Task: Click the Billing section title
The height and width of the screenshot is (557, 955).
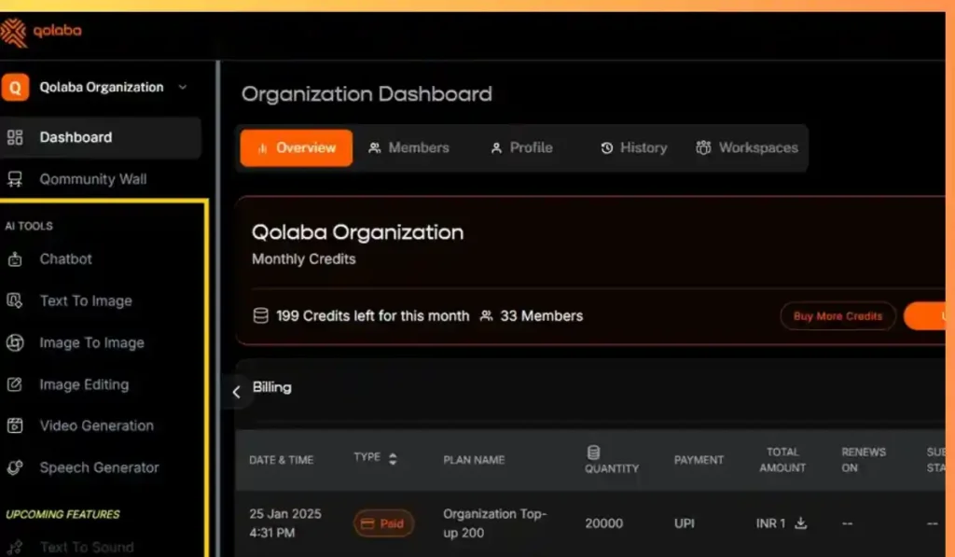Action: tap(271, 387)
